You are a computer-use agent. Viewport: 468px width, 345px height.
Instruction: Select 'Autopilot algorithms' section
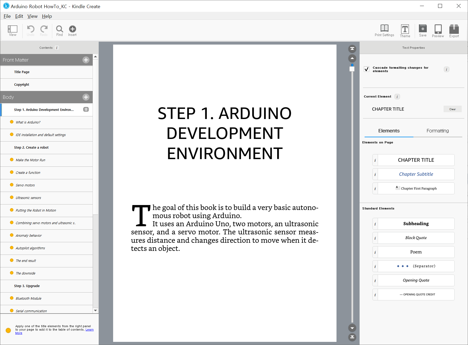pos(46,248)
